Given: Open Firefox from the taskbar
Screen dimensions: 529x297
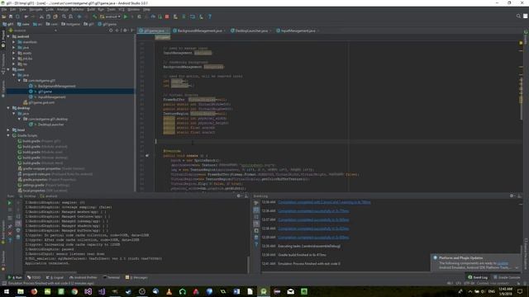Looking at the screenshot, I should (34, 291).
